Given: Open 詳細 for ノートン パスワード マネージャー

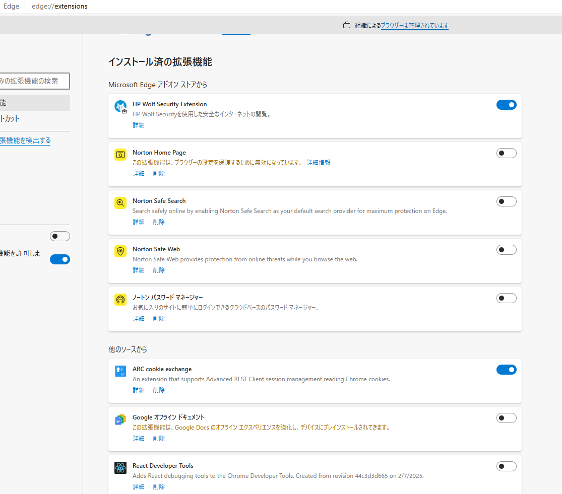Looking at the screenshot, I should point(138,319).
